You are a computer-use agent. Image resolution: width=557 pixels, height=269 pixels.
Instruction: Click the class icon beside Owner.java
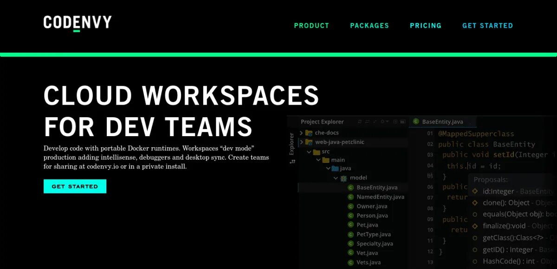click(351, 206)
